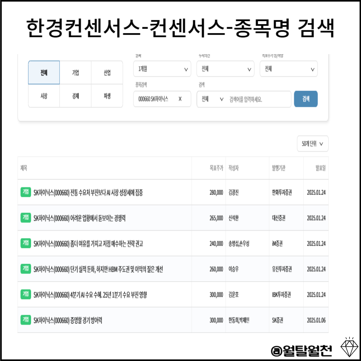Open the 1개월 period dropdown

coord(162,69)
